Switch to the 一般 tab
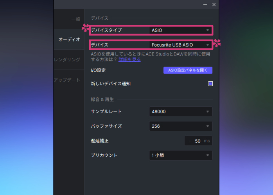Viewport: 273px width, 195px height. click(x=75, y=19)
